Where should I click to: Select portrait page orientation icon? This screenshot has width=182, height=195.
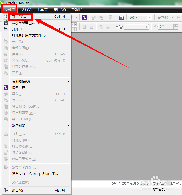(84, 27)
